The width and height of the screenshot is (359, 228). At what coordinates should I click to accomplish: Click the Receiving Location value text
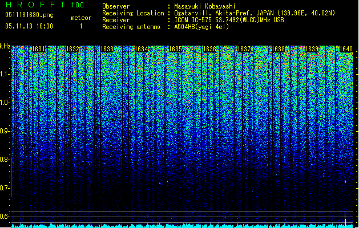pos(255,13)
